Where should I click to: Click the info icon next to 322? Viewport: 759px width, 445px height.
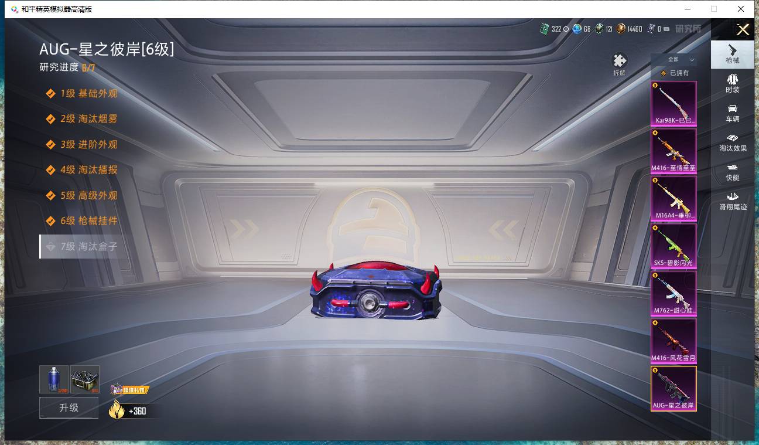coord(566,29)
